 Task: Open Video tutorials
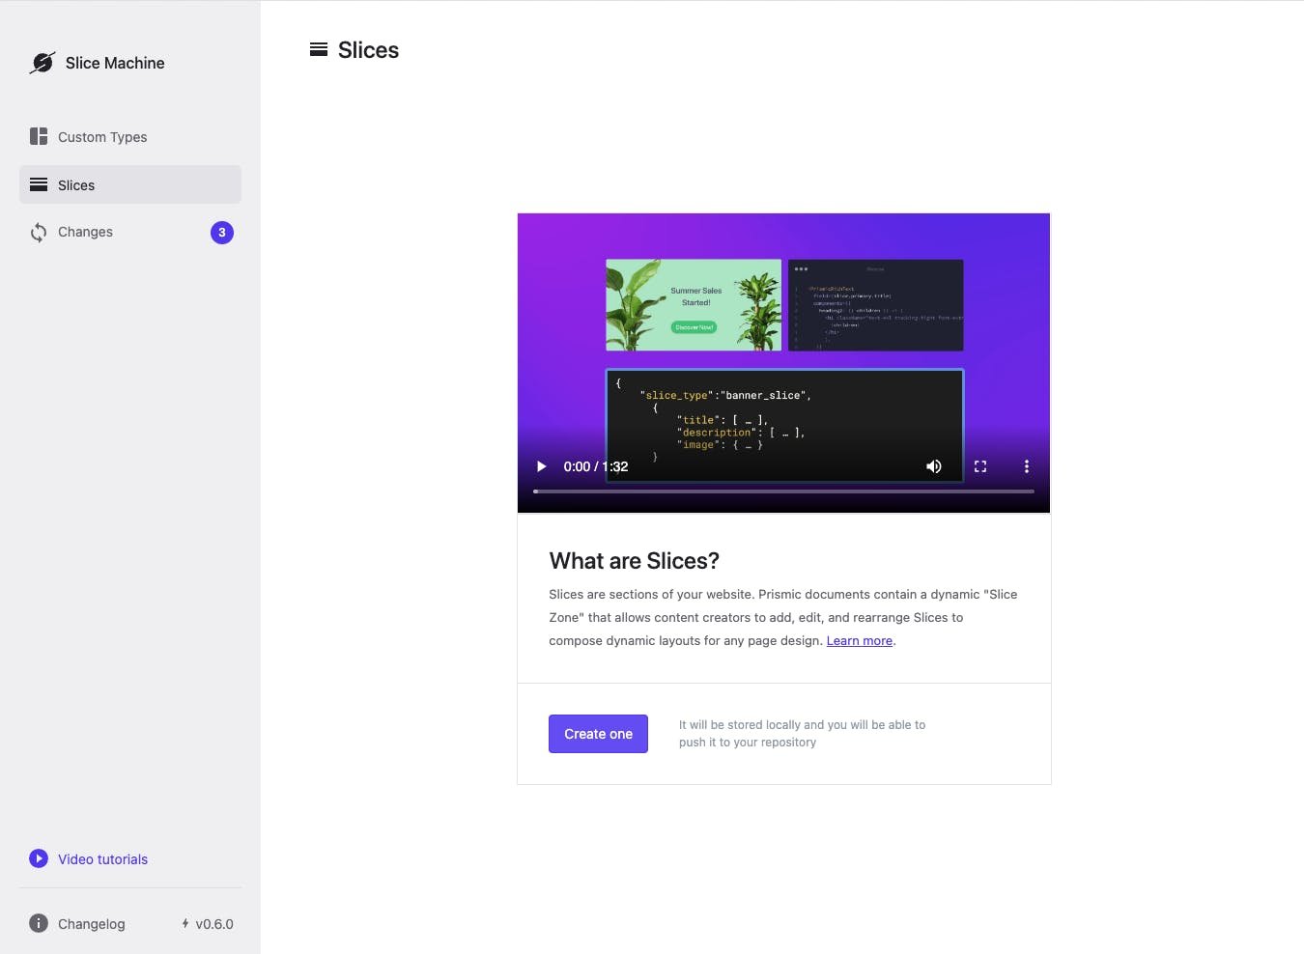pos(101,858)
